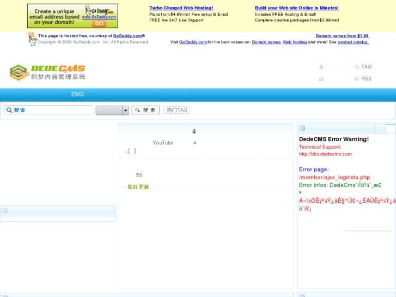Follow the GoDaddy.com® hosted free link
This screenshot has width=396, height=297.
(129, 36)
